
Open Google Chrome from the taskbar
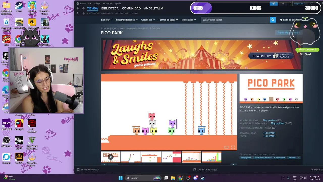180,178
